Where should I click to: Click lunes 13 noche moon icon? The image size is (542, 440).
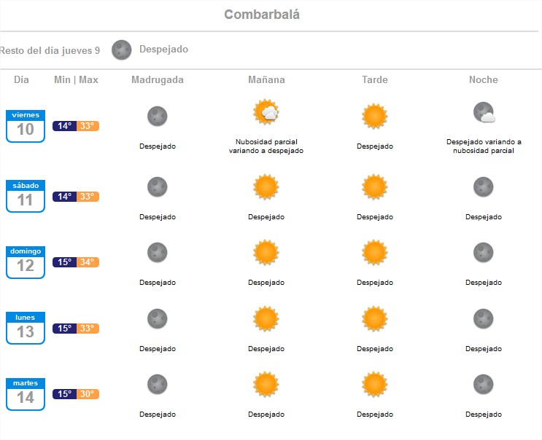click(x=483, y=318)
